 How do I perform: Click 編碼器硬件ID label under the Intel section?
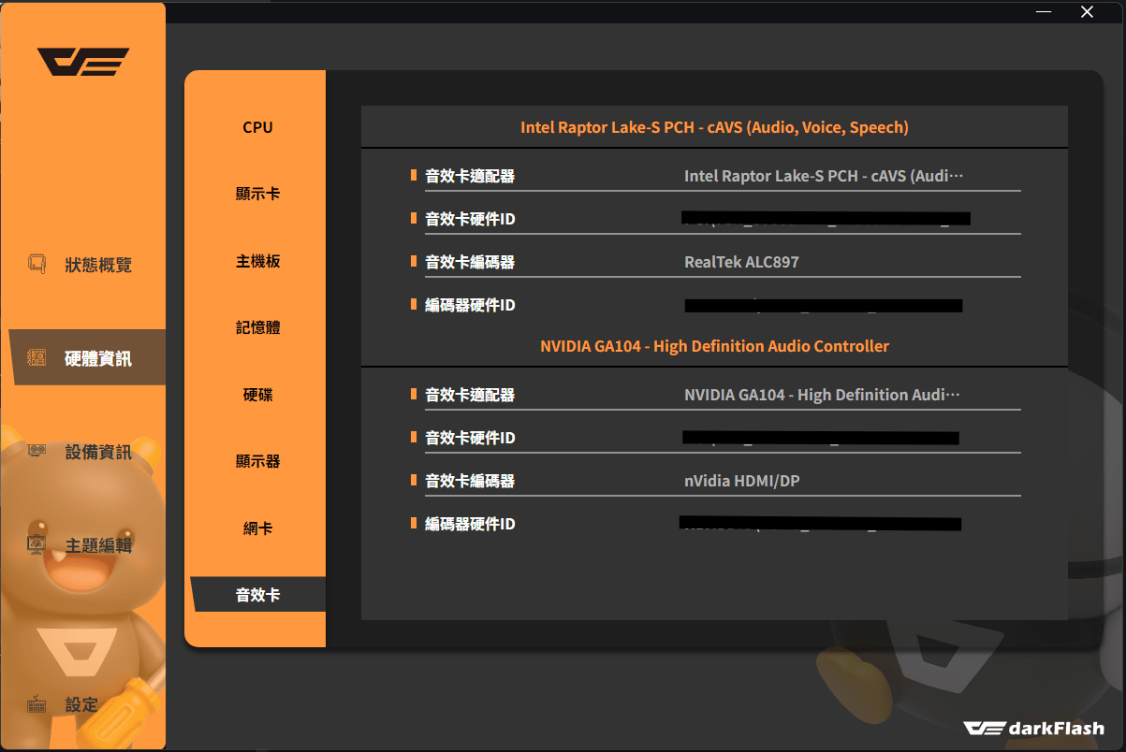tap(470, 305)
